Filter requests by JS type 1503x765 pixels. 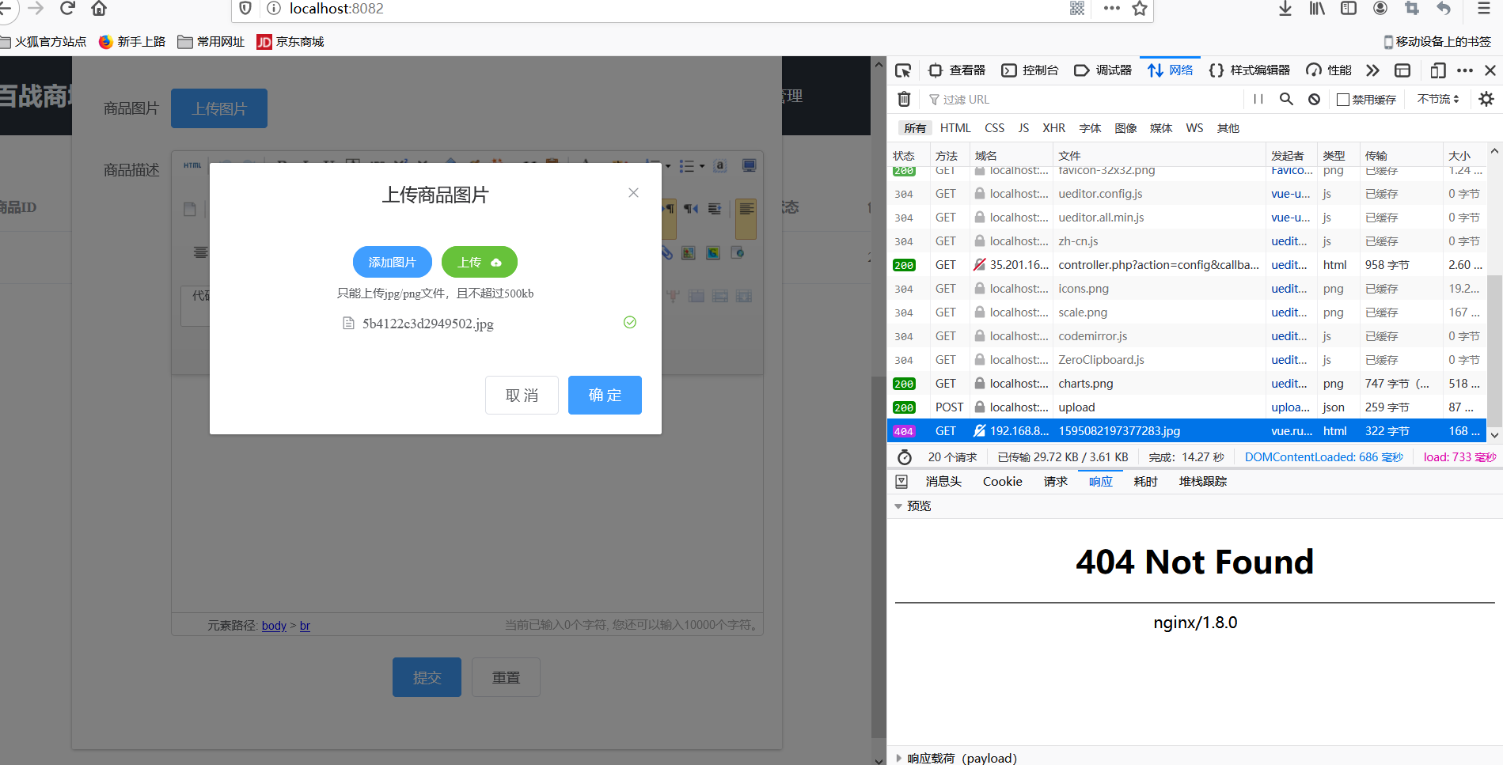click(1023, 128)
